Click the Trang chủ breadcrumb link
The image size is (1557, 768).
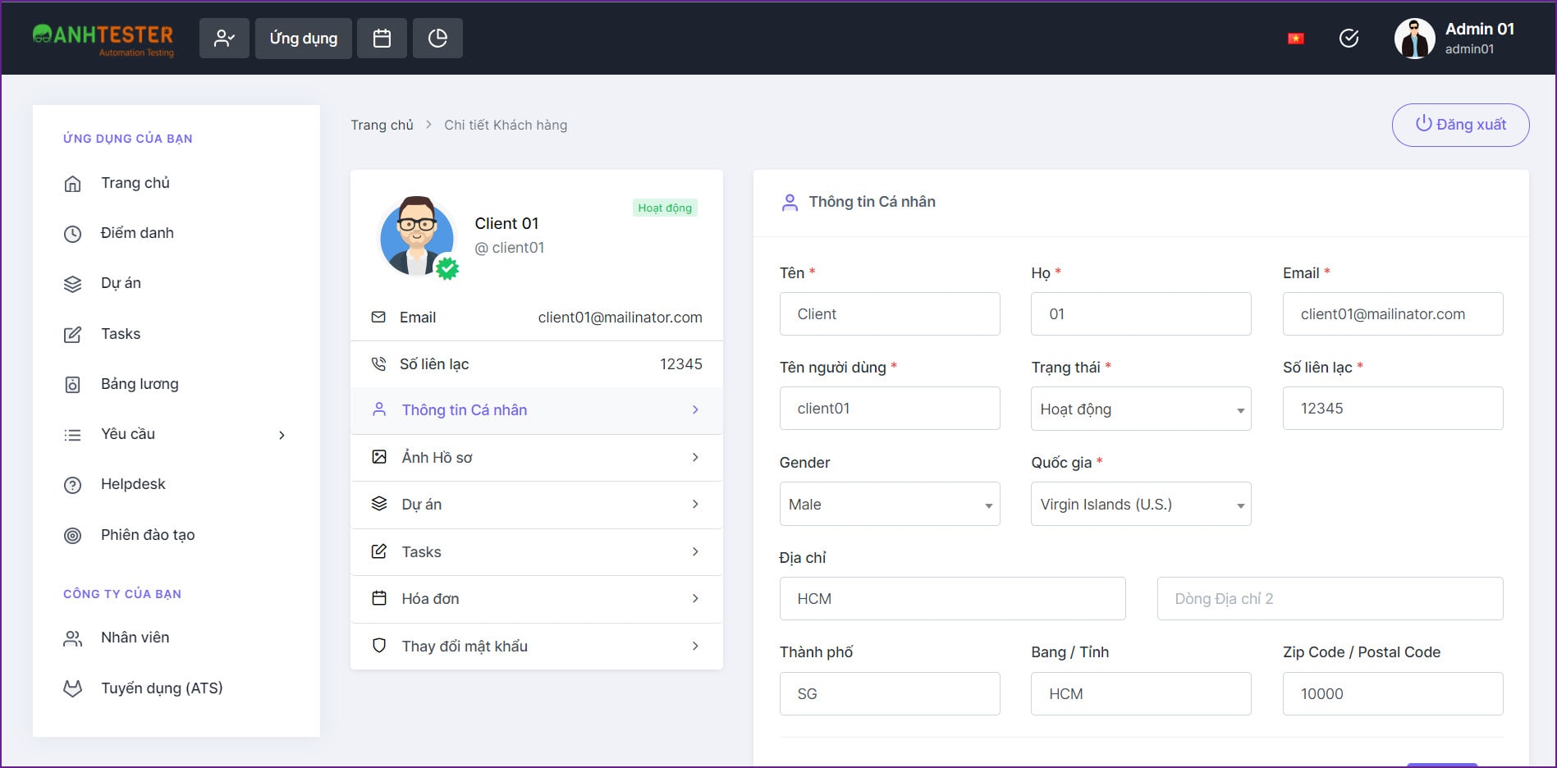382,125
